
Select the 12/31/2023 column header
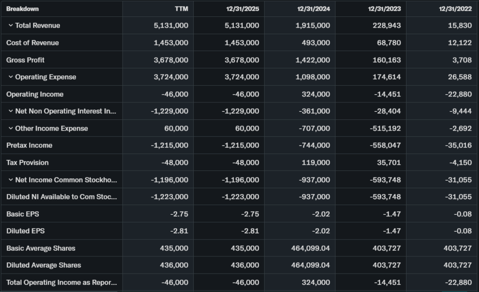(x=385, y=9)
